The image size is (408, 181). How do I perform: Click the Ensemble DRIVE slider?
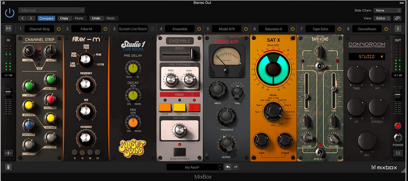(192, 54)
